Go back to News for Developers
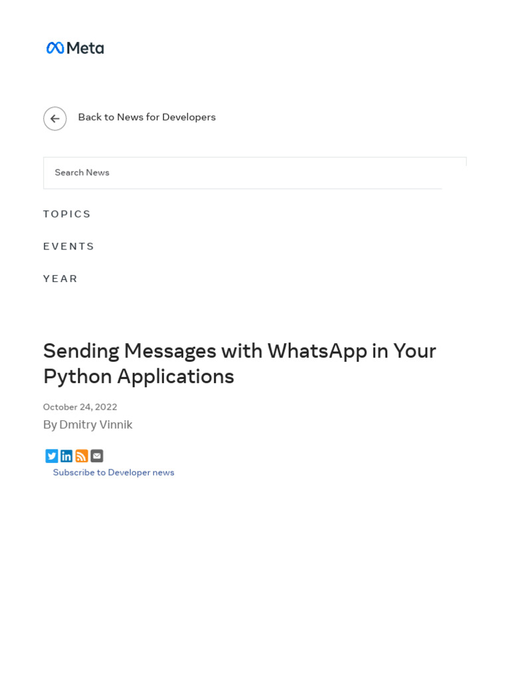The height and width of the screenshot is (681, 510). [147, 117]
